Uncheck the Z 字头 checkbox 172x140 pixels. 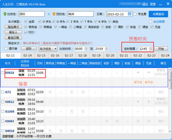coord(68,22)
